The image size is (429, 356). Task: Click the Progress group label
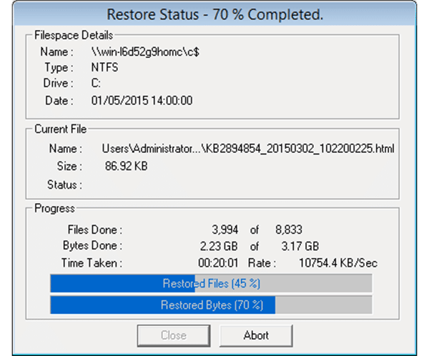[x=54, y=209]
